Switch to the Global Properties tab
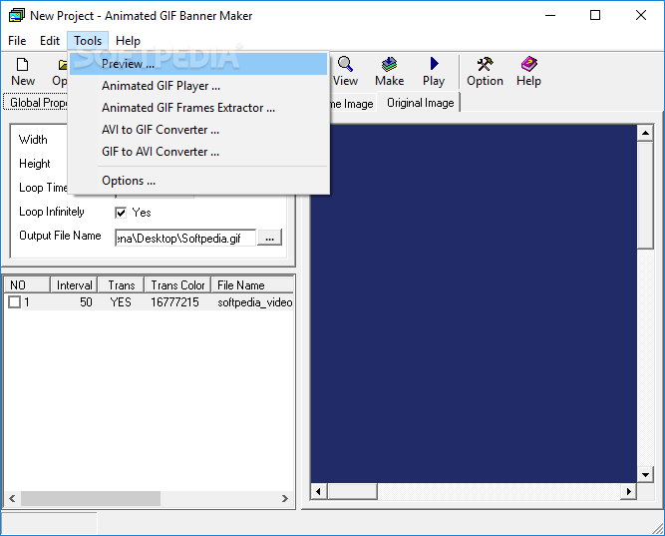The height and width of the screenshot is (536, 665). point(38,103)
